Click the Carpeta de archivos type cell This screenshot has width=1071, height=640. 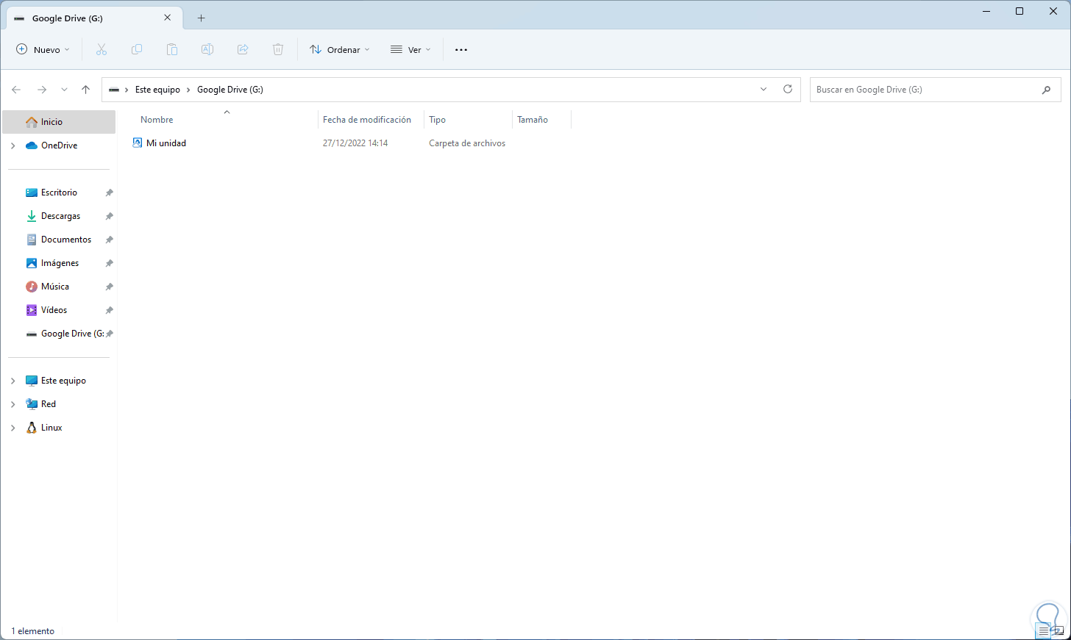pyautogui.click(x=467, y=143)
